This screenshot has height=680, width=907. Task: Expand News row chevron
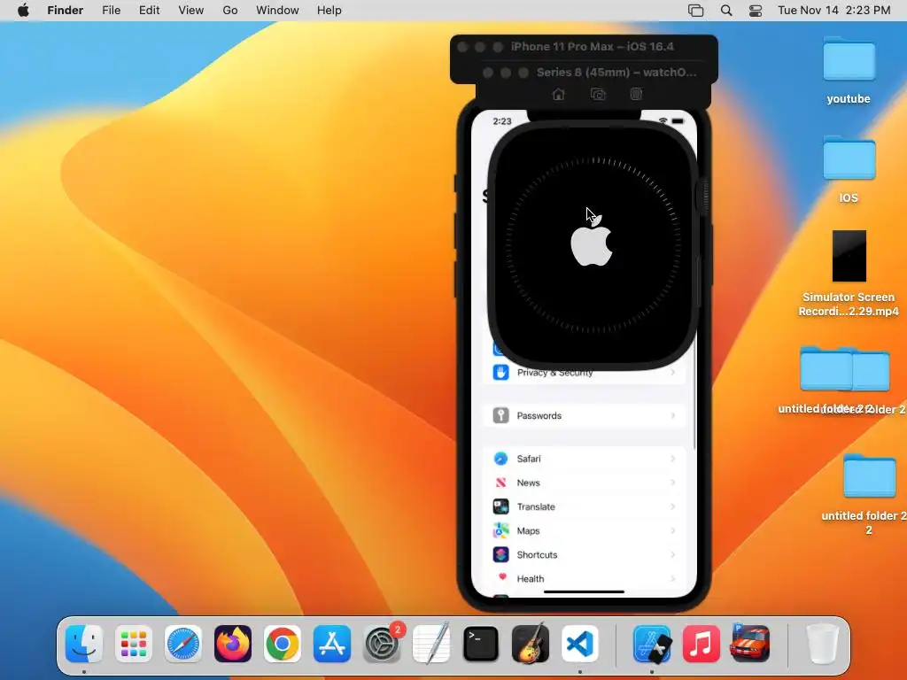coord(673,483)
